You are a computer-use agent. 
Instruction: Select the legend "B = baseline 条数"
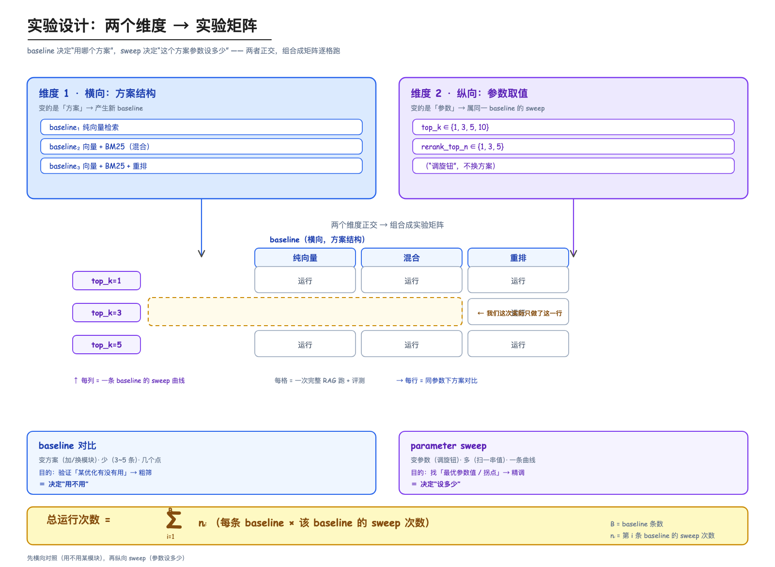[636, 524]
